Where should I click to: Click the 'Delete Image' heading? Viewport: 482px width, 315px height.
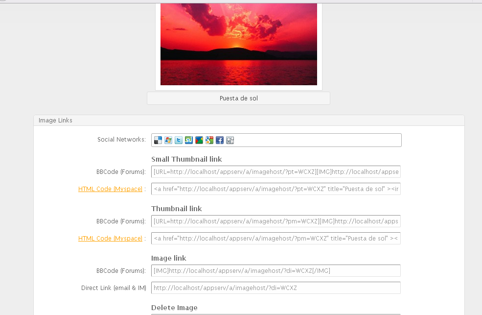pyautogui.click(x=174, y=308)
